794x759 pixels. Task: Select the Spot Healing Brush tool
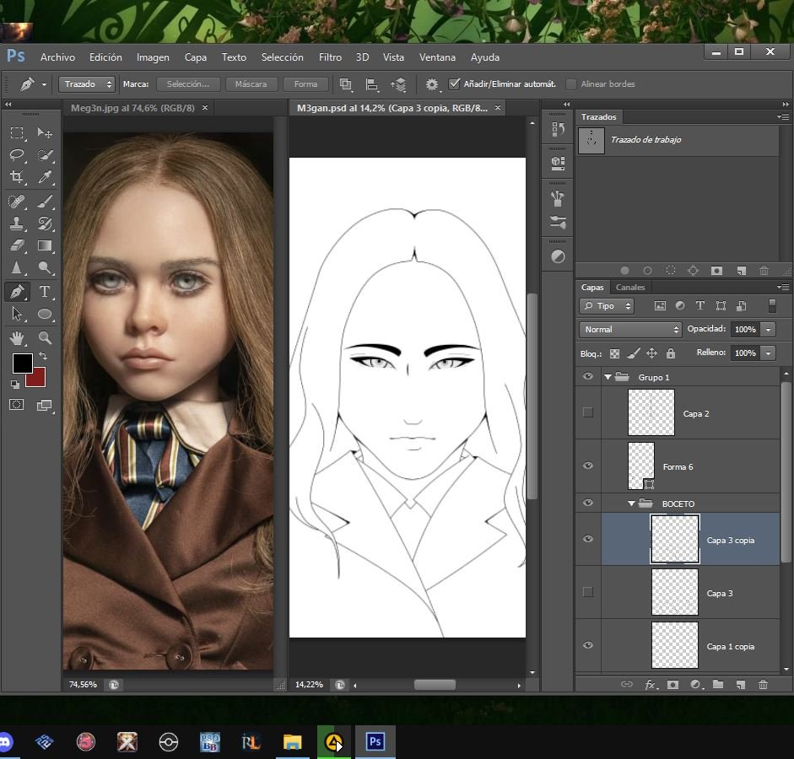click(17, 202)
